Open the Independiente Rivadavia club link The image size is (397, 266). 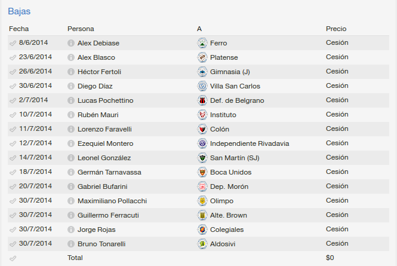coord(250,143)
